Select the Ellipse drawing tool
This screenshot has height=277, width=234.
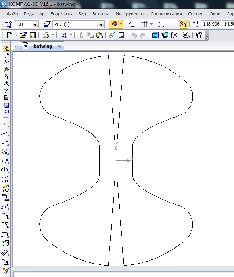pyautogui.click(x=5, y=170)
